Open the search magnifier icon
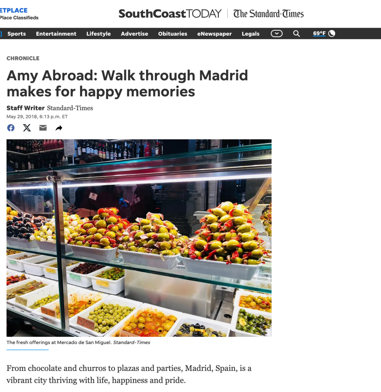Viewport: 381px width, 392px height. point(297,33)
